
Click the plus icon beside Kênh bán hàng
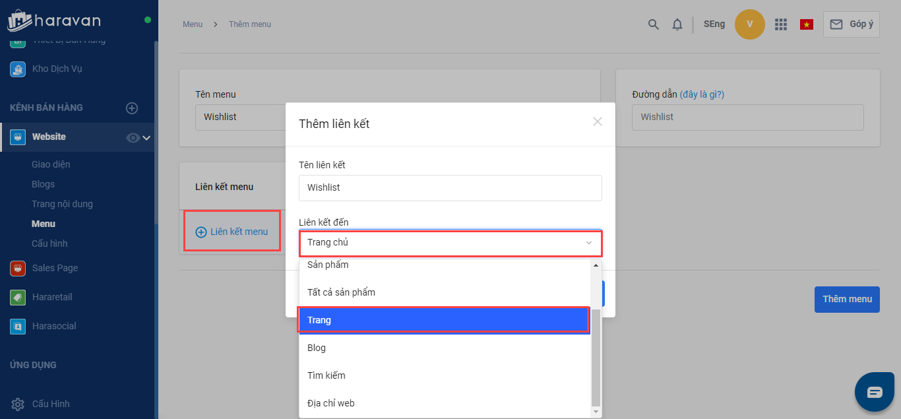[132, 108]
